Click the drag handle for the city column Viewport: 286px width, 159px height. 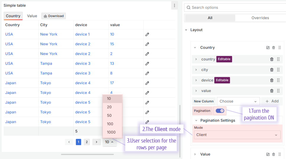tap(278, 70)
